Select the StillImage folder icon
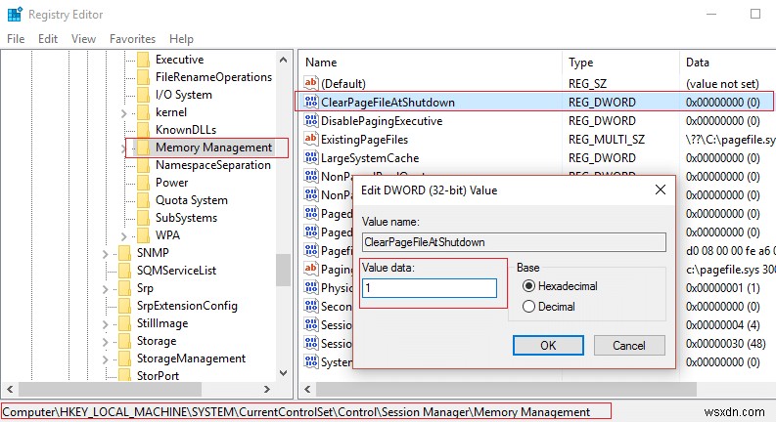776x422 pixels. 124,323
